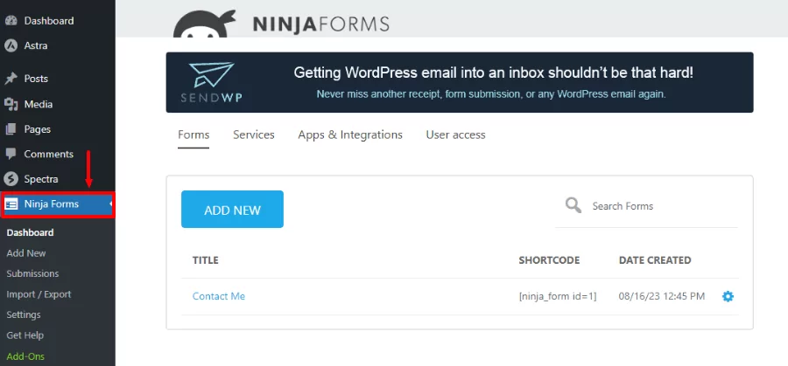Image resolution: width=788 pixels, height=366 pixels.
Task: Switch to the Services tab
Action: [254, 135]
